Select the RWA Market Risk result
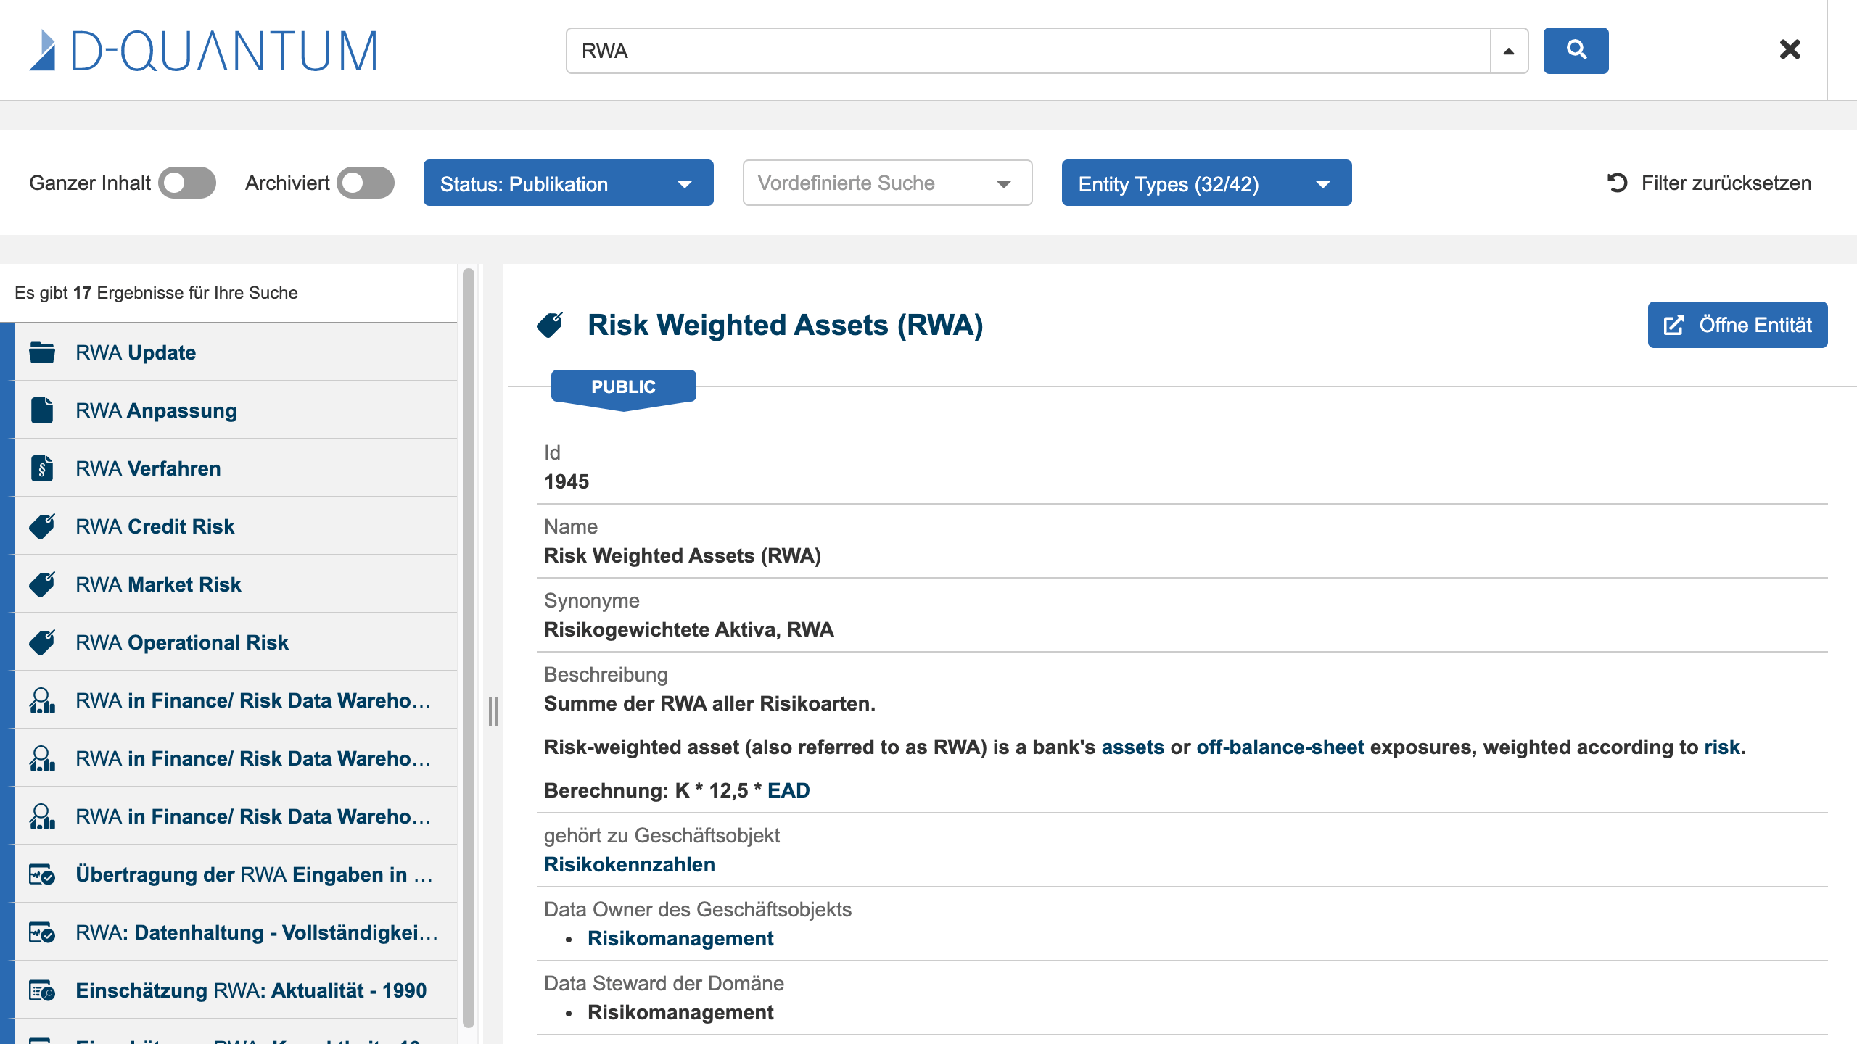 click(x=158, y=584)
